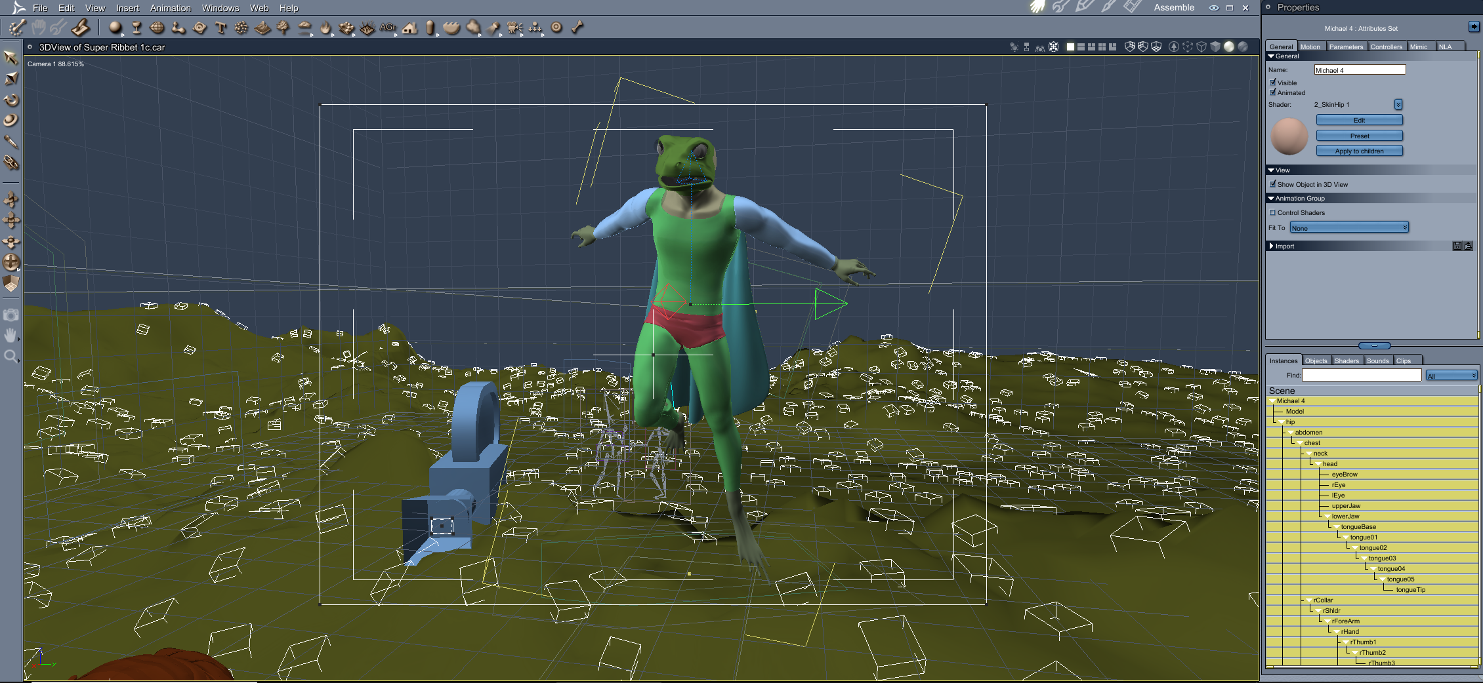
Task: Switch to the Motion tab
Action: tap(1310, 47)
